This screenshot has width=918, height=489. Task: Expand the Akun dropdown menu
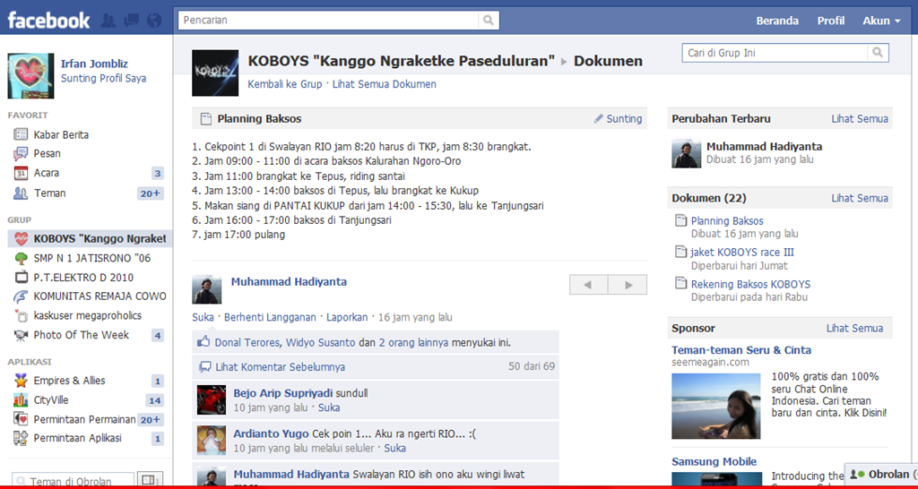[x=881, y=21]
